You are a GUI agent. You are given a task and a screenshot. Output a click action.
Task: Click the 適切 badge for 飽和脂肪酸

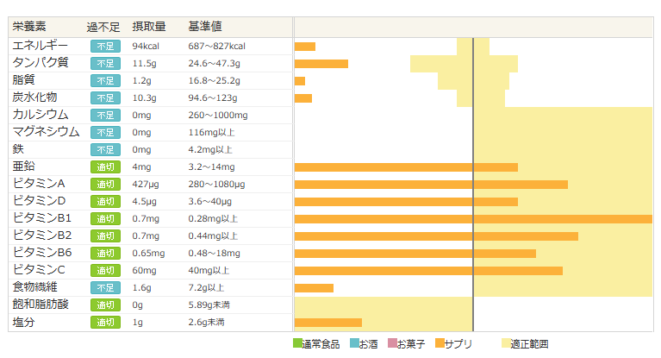[105, 305]
